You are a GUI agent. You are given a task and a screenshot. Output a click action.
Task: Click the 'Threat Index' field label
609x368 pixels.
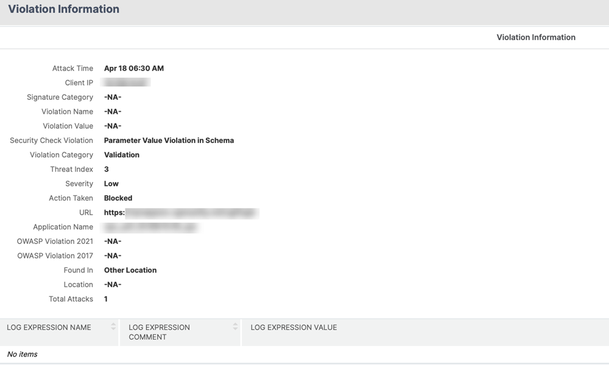71,169
